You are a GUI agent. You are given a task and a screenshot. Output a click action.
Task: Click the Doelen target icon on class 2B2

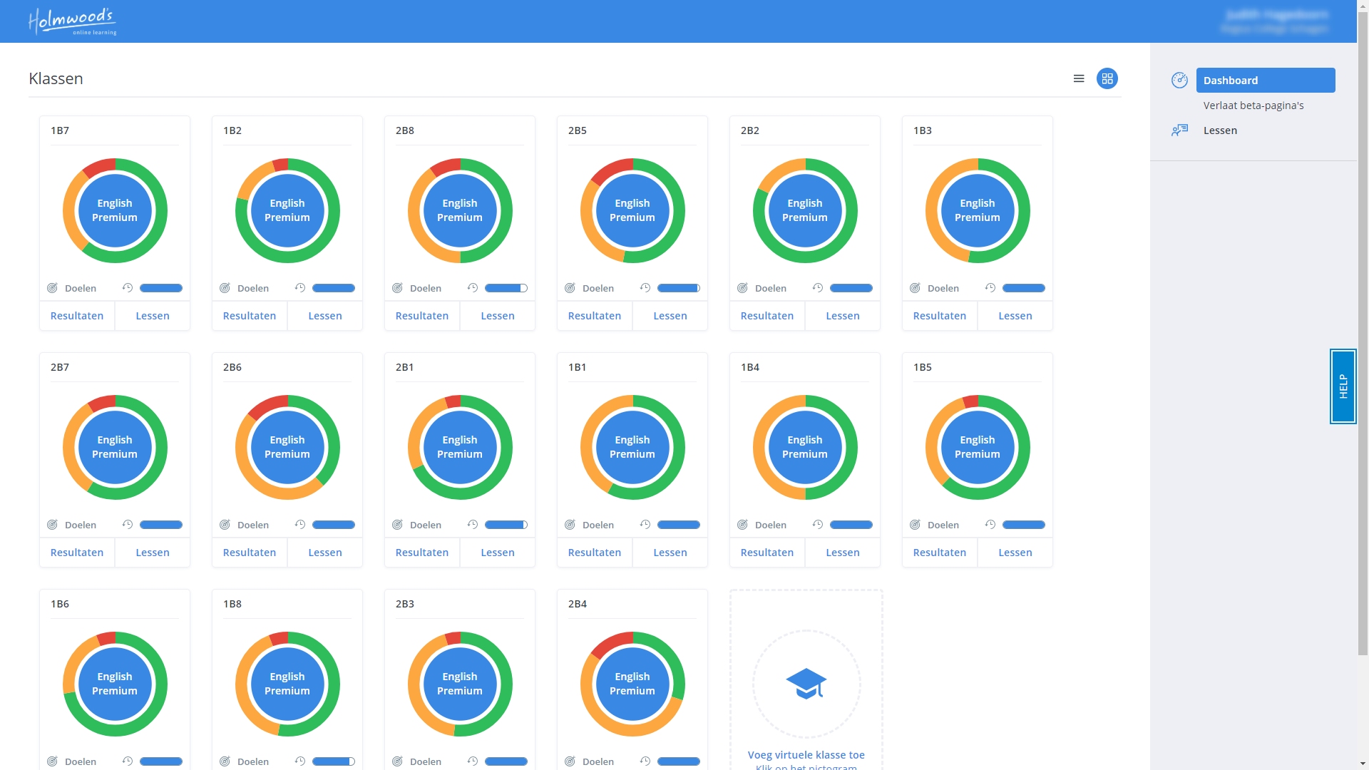[742, 288]
